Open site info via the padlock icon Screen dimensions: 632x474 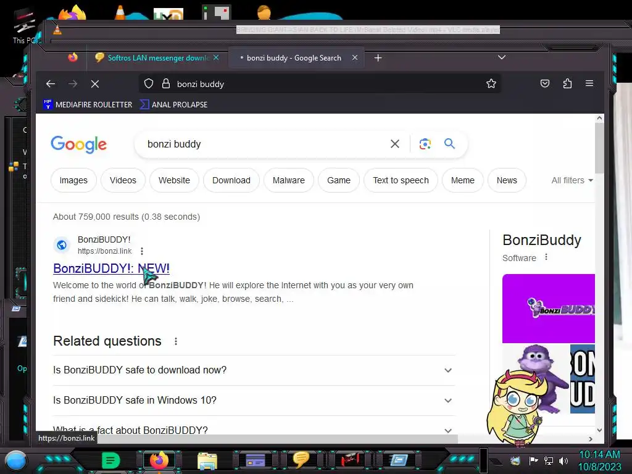[x=165, y=83]
